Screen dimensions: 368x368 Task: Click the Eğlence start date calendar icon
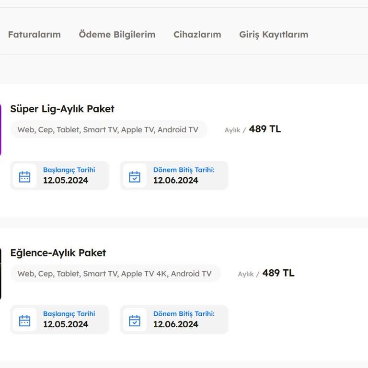click(24, 321)
